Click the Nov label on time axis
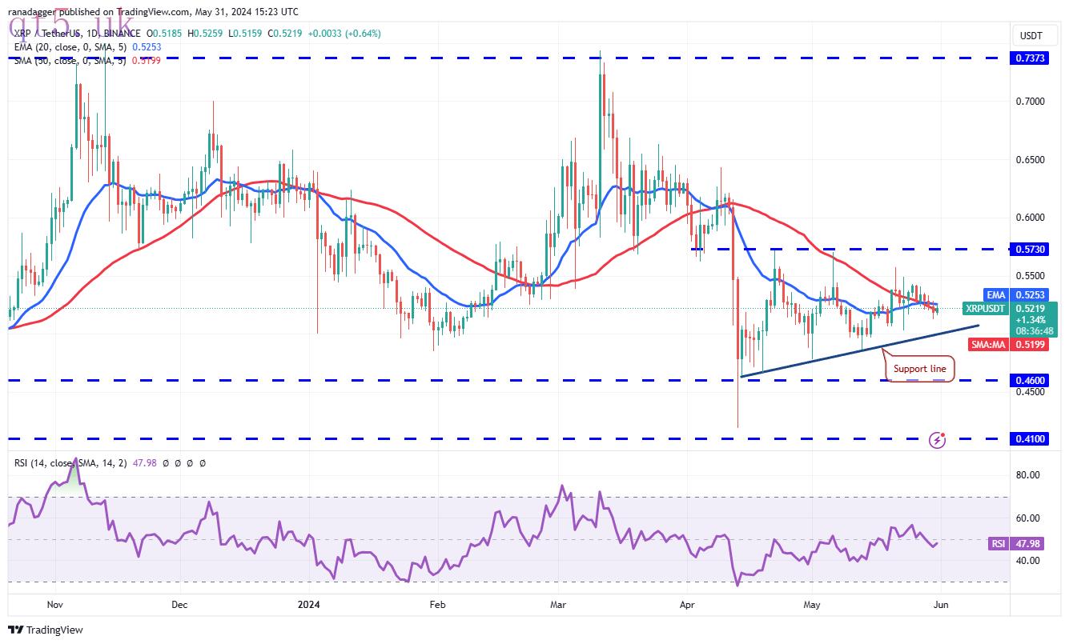 pos(54,605)
